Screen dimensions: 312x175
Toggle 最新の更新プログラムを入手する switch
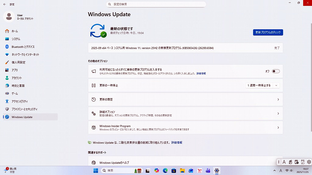pos(276,71)
